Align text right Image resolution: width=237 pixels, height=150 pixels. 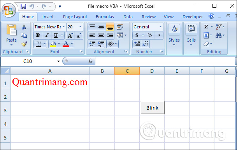pos(110,35)
